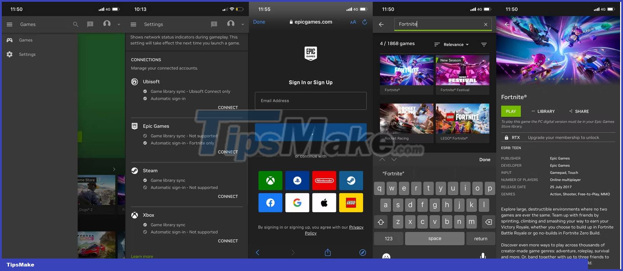Connect the Xbox account

tap(228, 241)
